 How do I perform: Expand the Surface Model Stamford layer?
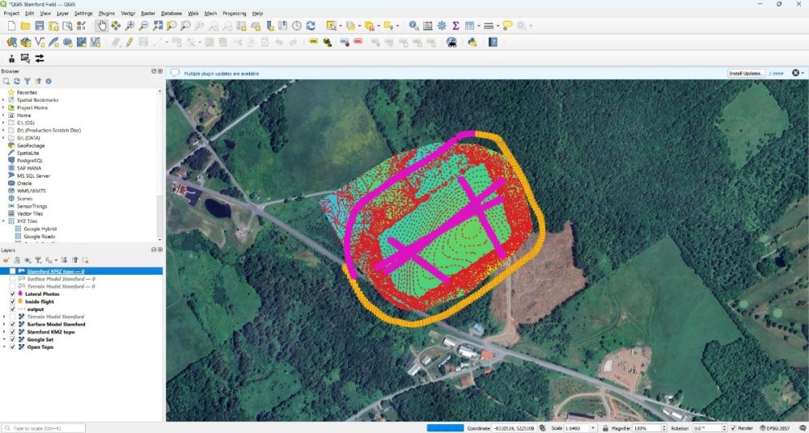4,324
